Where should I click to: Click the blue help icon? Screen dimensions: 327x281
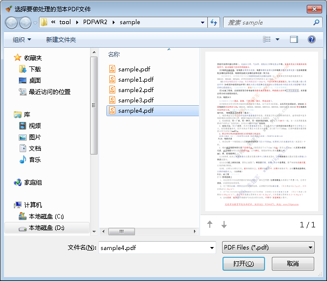coord(312,39)
